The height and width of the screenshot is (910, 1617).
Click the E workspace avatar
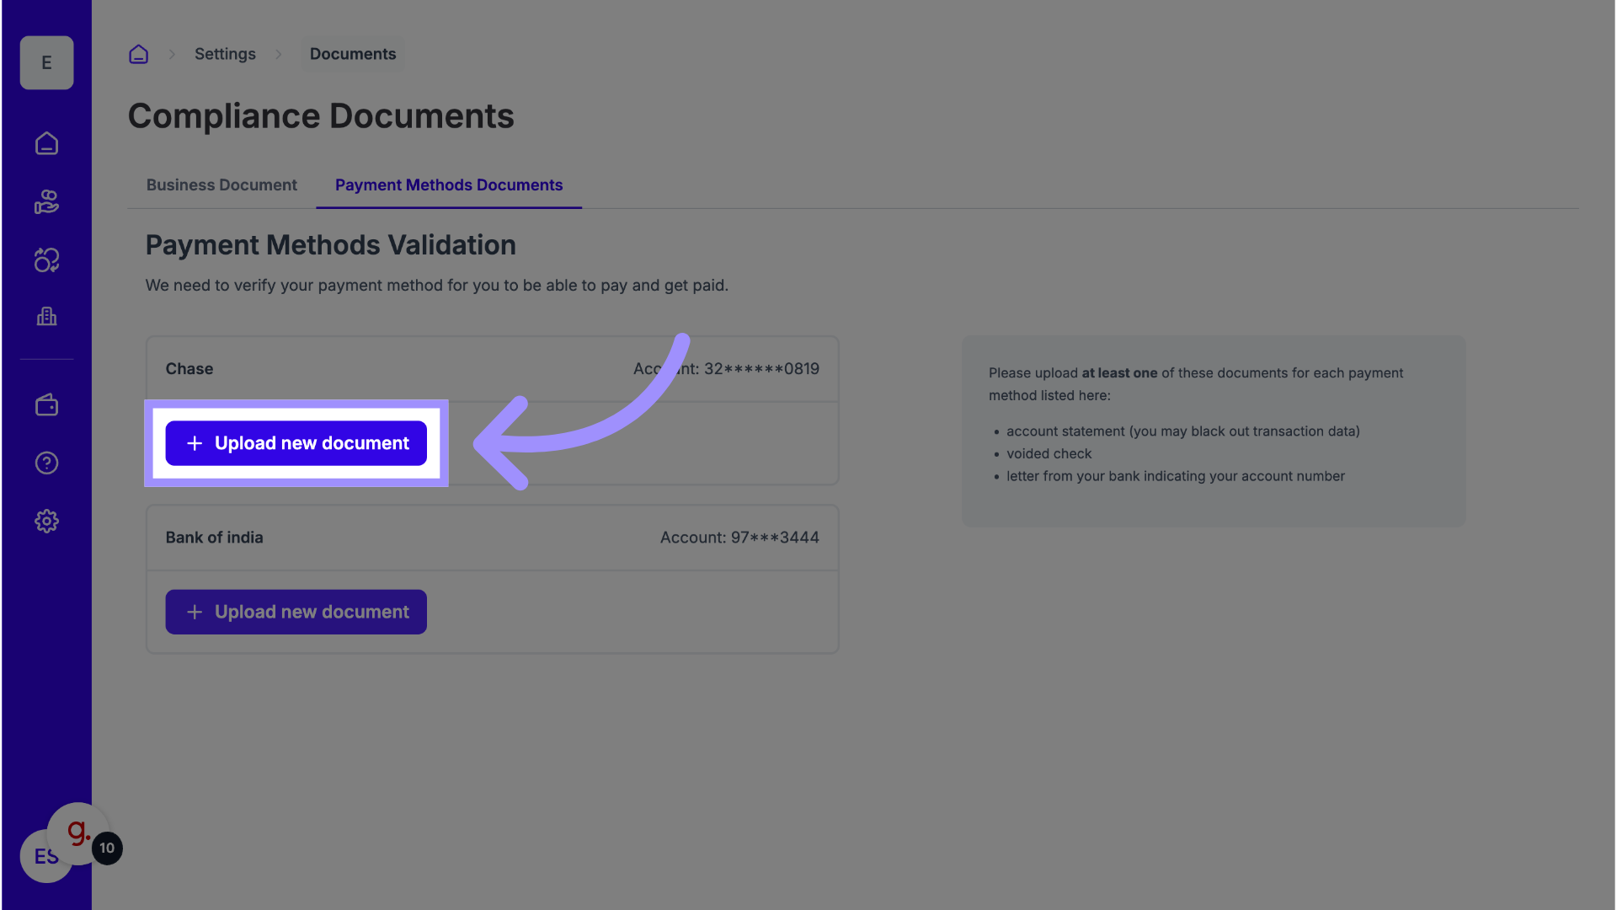click(46, 63)
